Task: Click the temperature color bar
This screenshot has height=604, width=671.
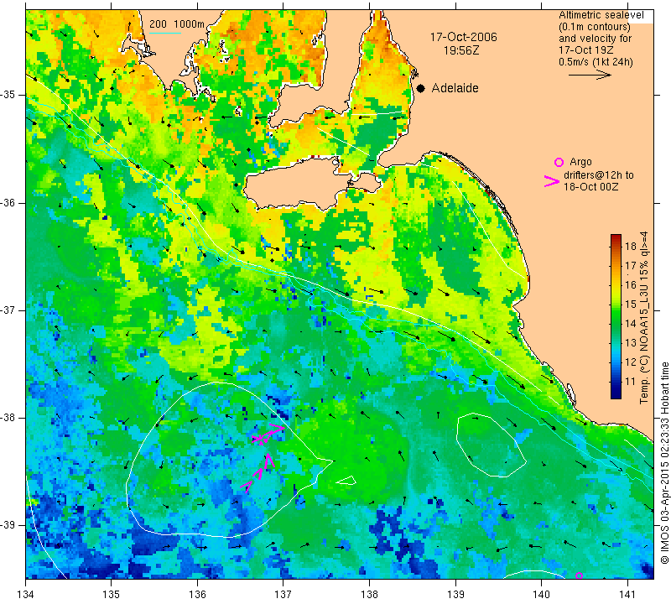Action: point(616,316)
